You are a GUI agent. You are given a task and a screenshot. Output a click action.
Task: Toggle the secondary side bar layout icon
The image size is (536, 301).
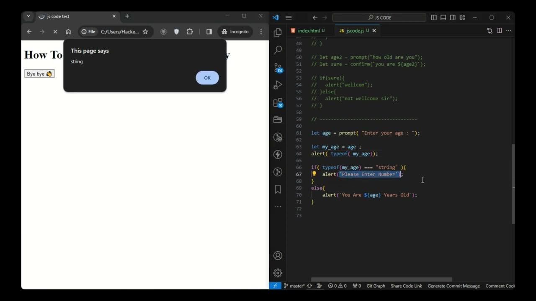(453, 18)
